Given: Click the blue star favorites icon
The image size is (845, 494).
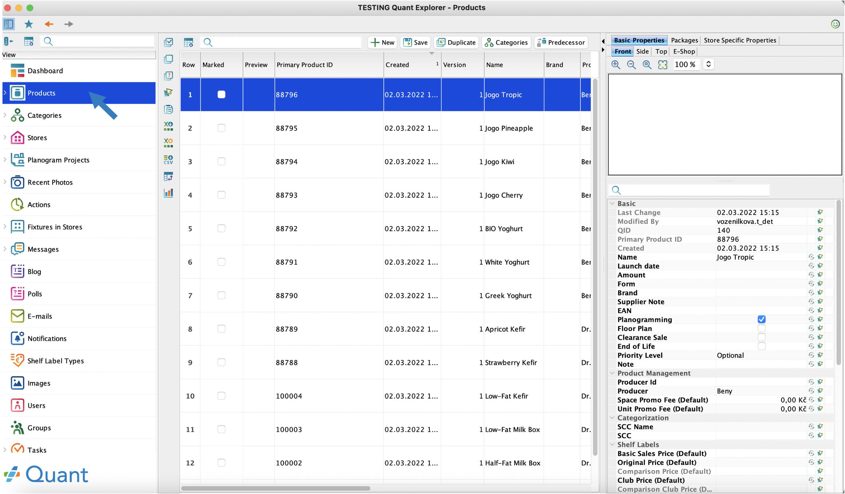Looking at the screenshot, I should 29,24.
